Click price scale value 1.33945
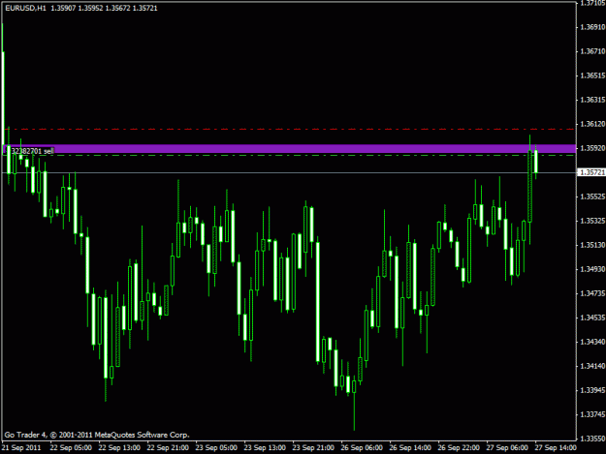606x454 pixels. [x=592, y=390]
